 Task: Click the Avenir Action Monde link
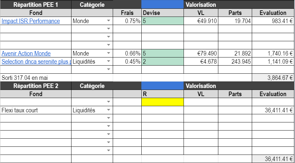click(x=26, y=54)
